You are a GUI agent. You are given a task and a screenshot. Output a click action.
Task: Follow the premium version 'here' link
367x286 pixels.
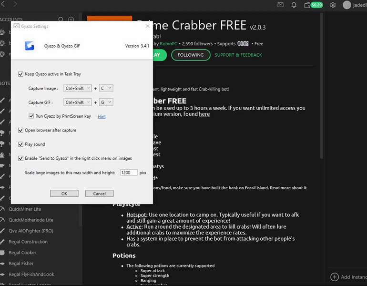coord(204,114)
